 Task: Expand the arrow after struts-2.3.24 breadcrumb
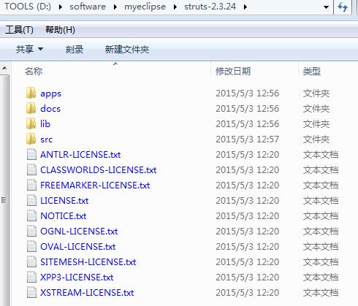[245, 7]
